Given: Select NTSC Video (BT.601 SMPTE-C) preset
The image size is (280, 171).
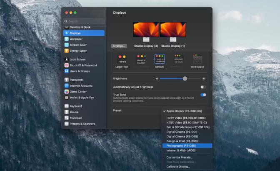Looking at the screenshot, I should tap(187, 122).
